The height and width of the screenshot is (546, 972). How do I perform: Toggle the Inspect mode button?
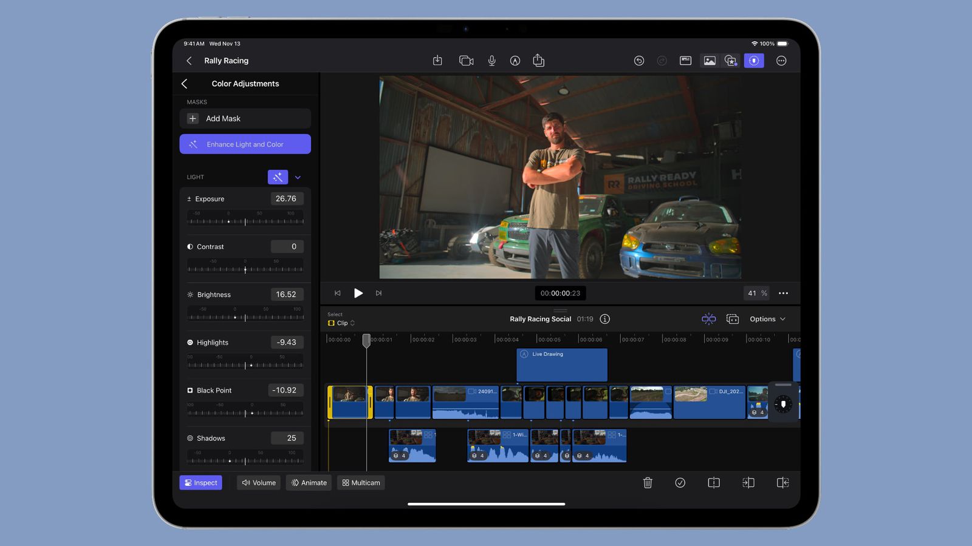pyautogui.click(x=200, y=482)
